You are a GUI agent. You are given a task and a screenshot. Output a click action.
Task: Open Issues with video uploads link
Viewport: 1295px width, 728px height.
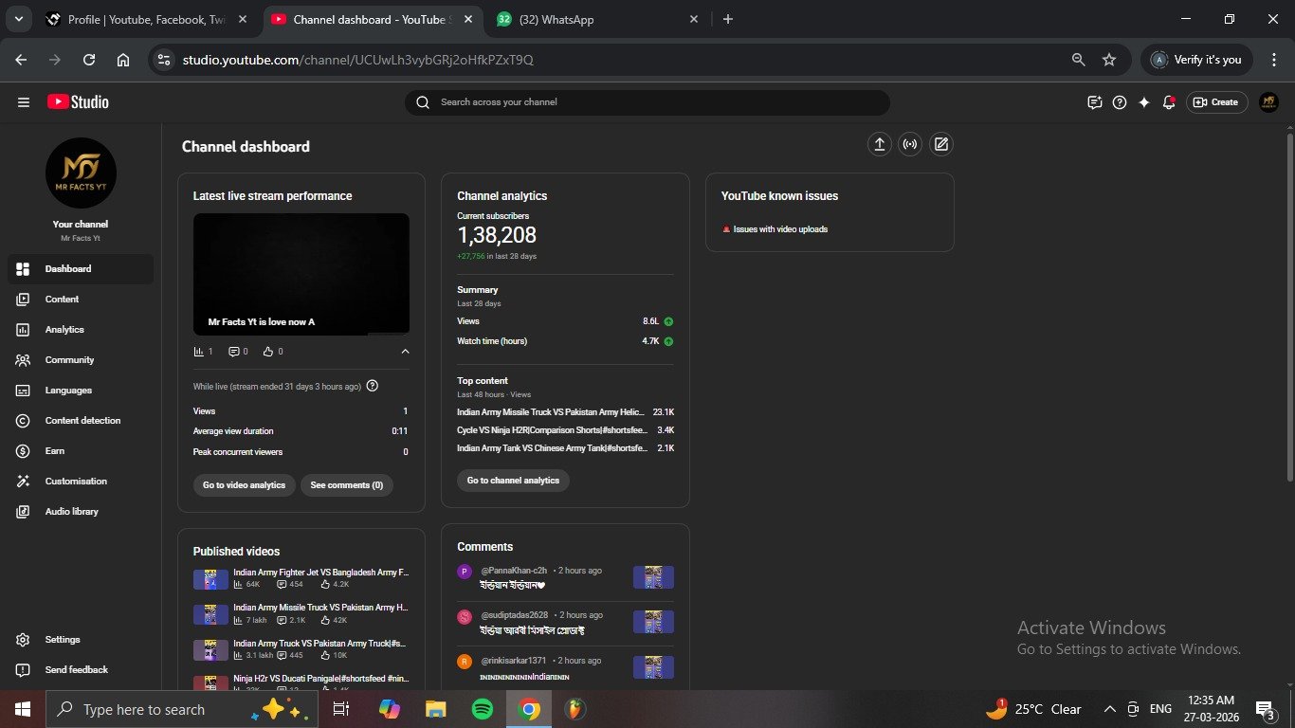click(x=780, y=229)
